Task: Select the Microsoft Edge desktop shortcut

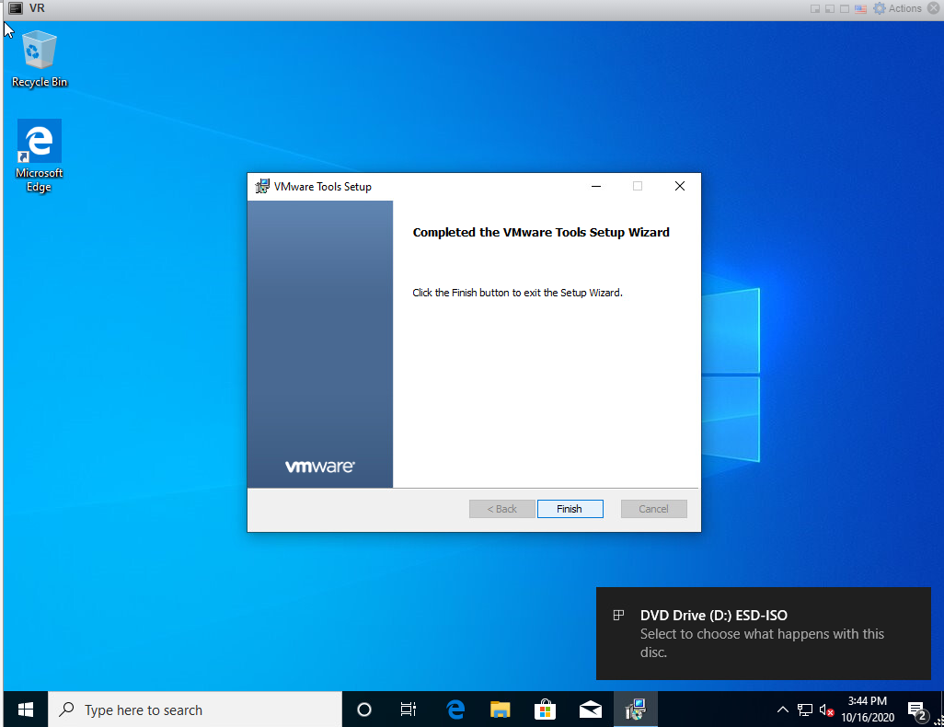Action: (40, 156)
